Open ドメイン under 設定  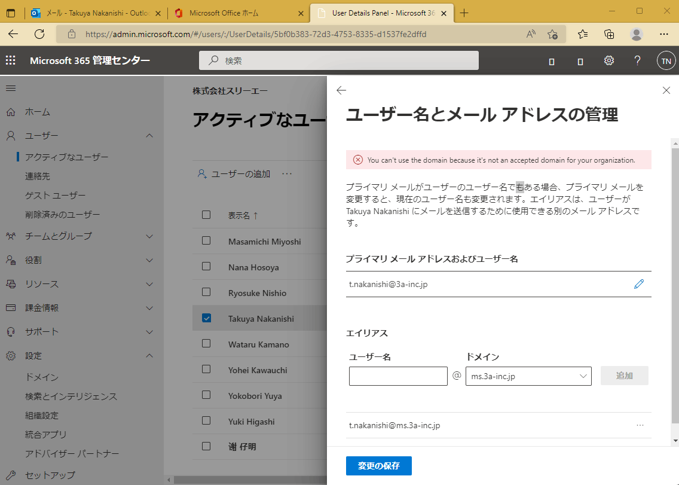(x=42, y=377)
